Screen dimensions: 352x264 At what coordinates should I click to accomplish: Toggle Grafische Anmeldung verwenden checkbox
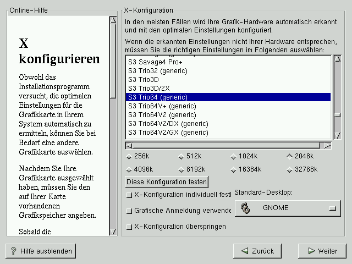(129, 211)
